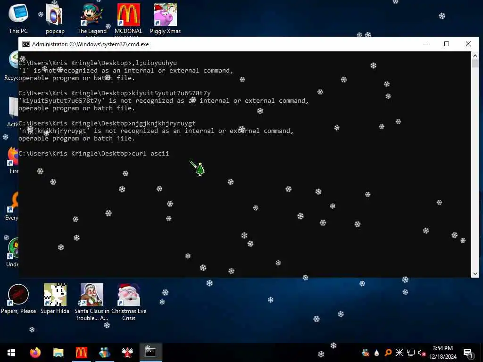Select the Activ desktop icon behind cmd
This screenshot has height=362, width=483.
(13, 111)
